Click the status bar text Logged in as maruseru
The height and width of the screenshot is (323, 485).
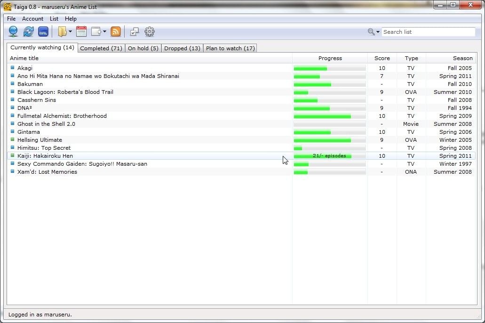(40, 315)
